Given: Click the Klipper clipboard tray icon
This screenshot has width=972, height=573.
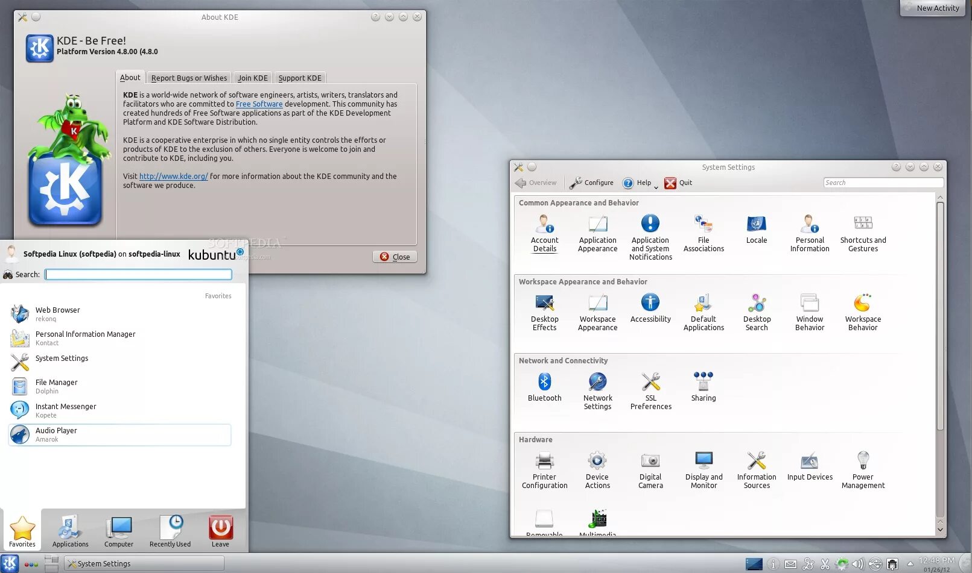Looking at the screenshot, I should 825,563.
